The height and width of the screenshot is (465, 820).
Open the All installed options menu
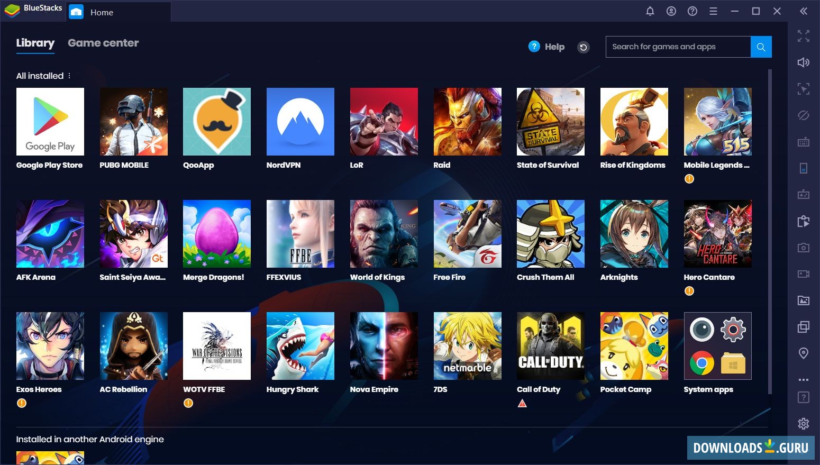click(x=69, y=76)
